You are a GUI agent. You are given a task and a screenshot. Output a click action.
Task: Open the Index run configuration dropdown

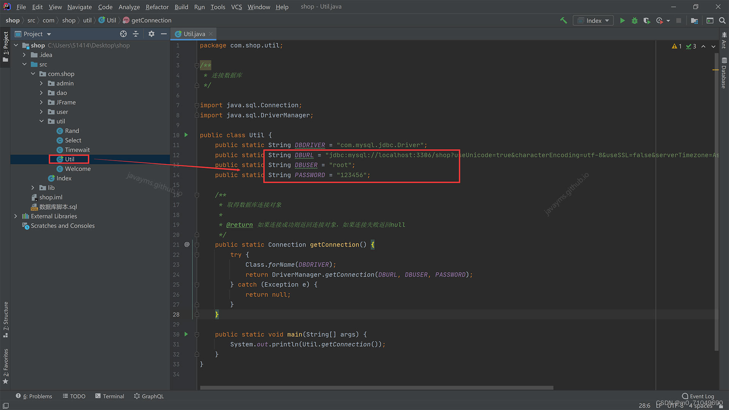[x=594, y=20]
